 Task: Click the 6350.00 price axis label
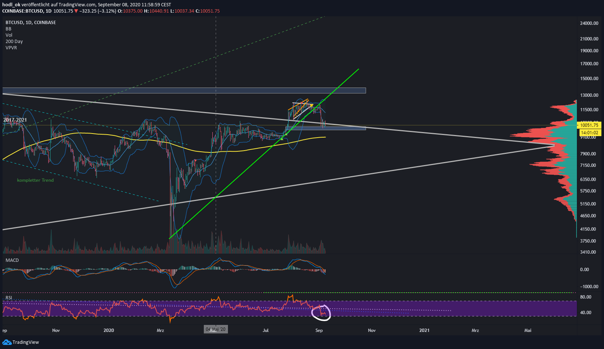588,180
